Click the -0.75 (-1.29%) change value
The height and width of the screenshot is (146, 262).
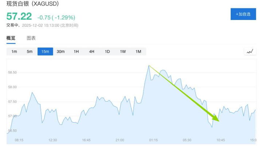pyautogui.click(x=56, y=17)
